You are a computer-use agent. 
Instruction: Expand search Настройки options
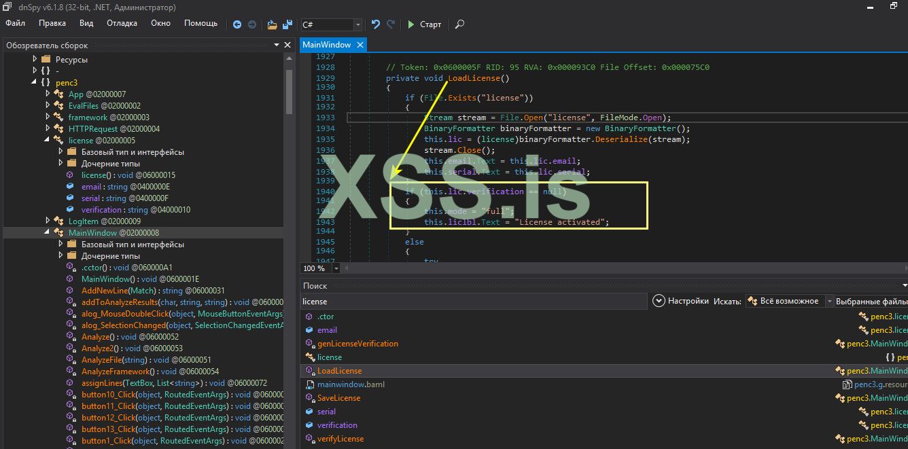658,301
